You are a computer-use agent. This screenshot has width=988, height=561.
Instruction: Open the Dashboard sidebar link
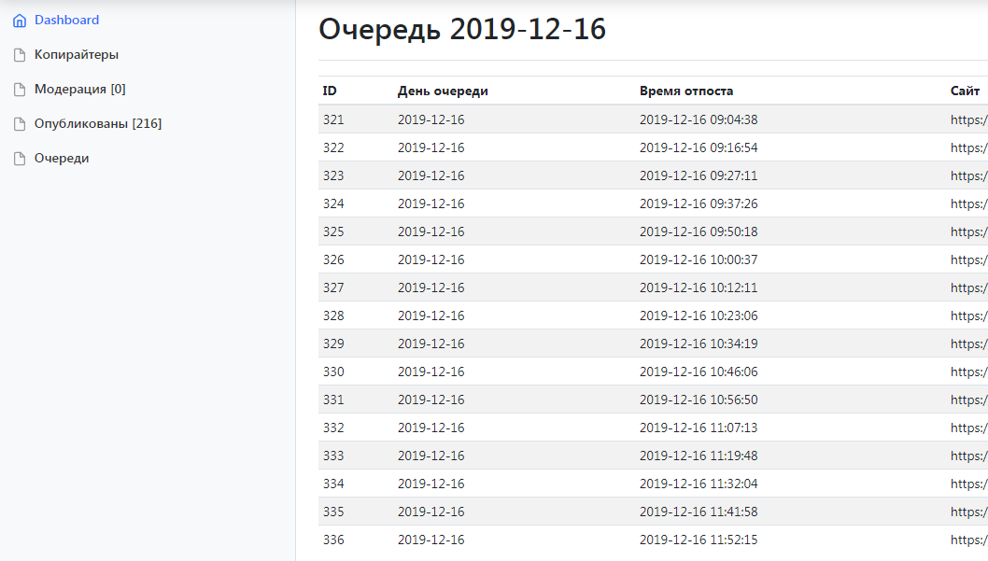[x=66, y=21]
